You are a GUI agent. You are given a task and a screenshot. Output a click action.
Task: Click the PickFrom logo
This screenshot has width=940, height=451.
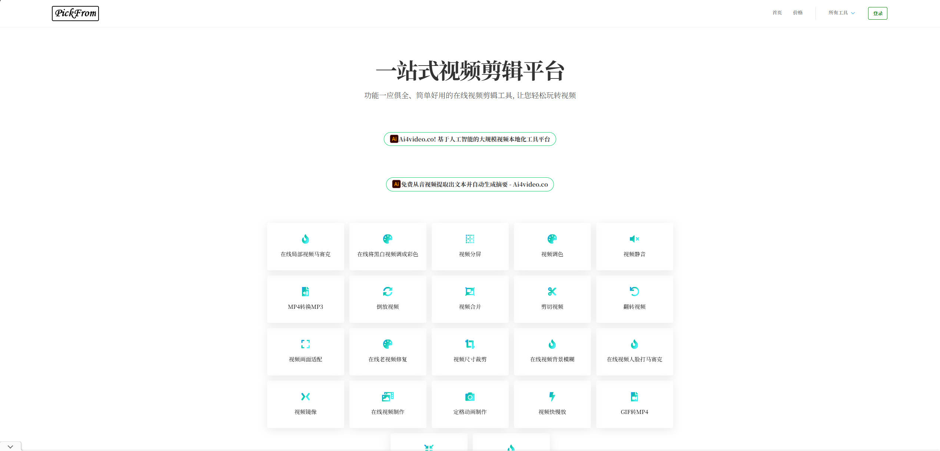75,13
